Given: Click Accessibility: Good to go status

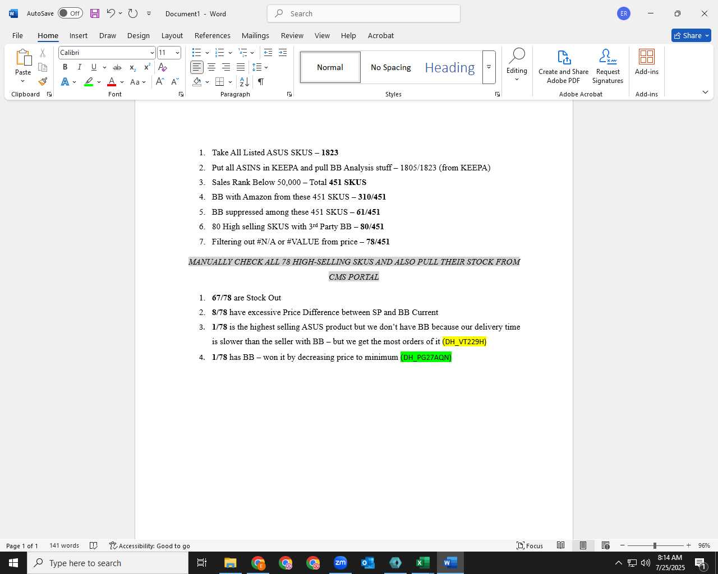Looking at the screenshot, I should tap(150, 545).
